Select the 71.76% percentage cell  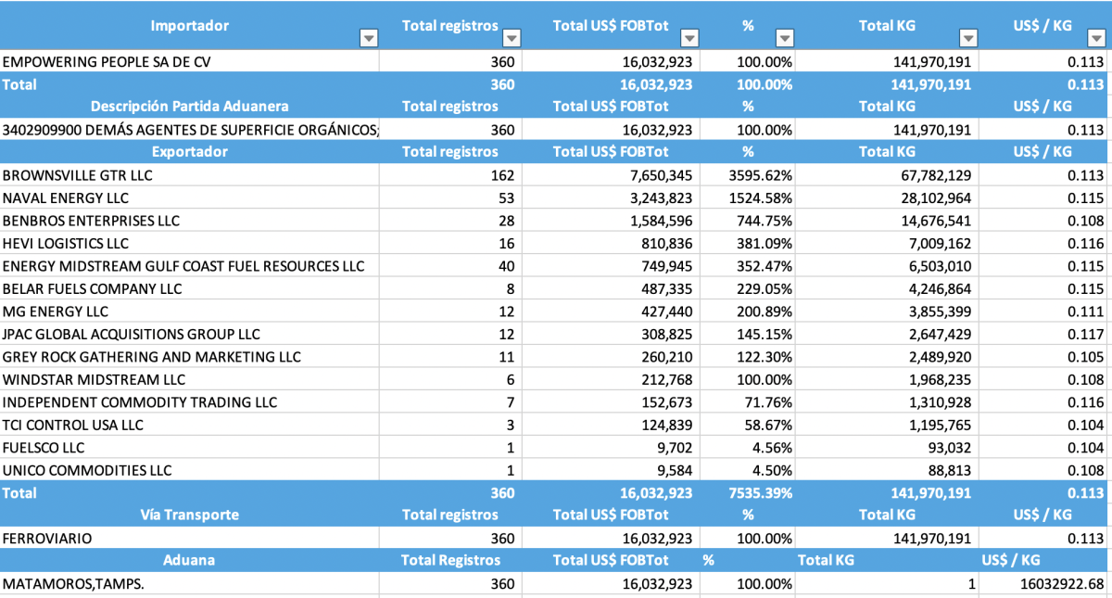749,402
